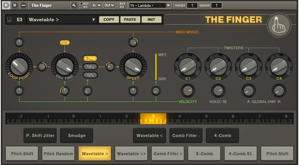Screen dimensions: 299x165
Task: Click the INIT button
Action: point(152,20)
